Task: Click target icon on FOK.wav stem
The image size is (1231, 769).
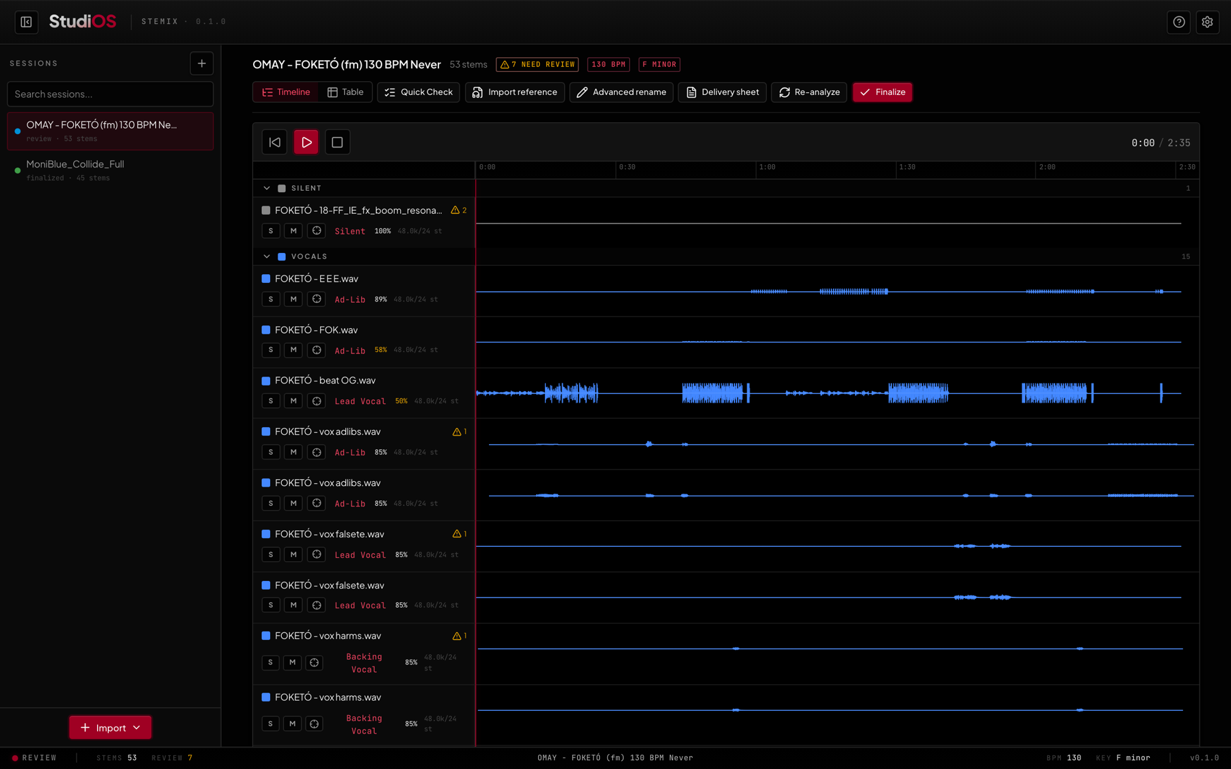Action: point(317,350)
